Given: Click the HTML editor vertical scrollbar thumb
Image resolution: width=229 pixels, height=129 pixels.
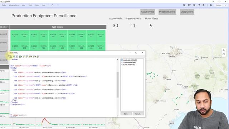Looking at the screenshot, I should [x=118, y=85].
